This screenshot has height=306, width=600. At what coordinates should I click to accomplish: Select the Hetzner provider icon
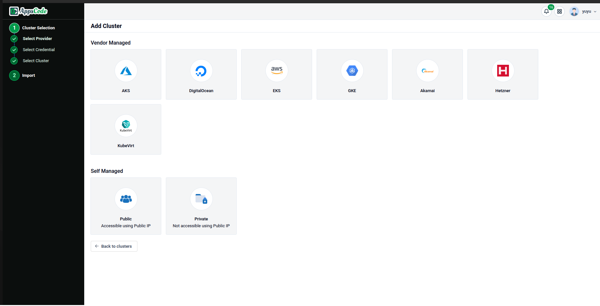(503, 71)
